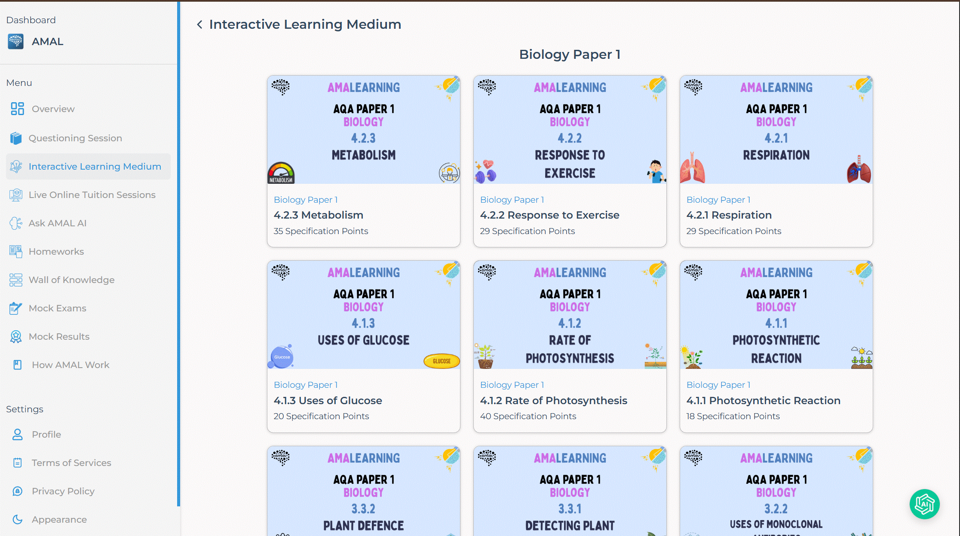Viewport: 960px width, 536px height.
Task: Click the Wall of Knowledge icon
Action: click(16, 280)
